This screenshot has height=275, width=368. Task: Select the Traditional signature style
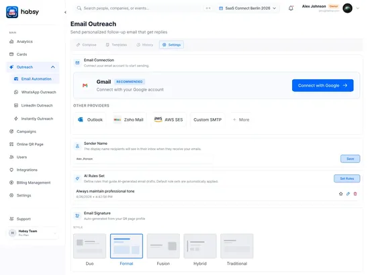237,246
